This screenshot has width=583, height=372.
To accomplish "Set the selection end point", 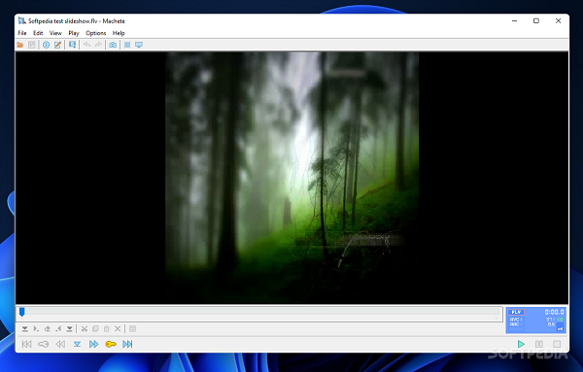I will coord(58,329).
